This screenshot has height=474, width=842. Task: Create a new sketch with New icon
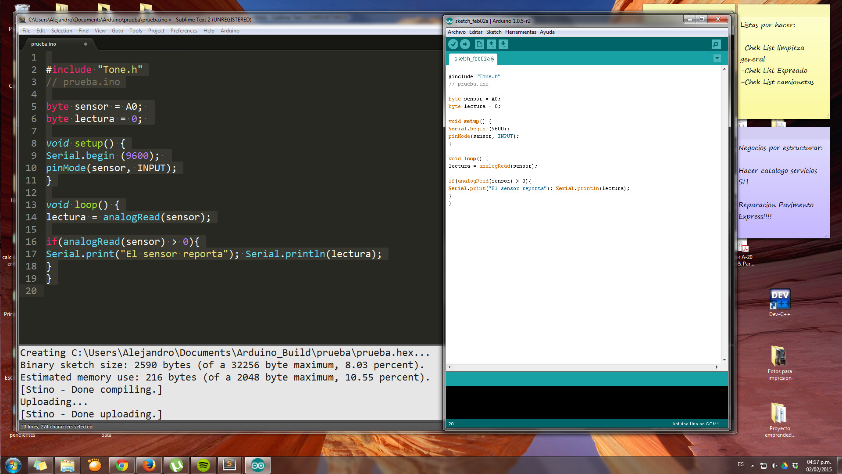coord(479,44)
